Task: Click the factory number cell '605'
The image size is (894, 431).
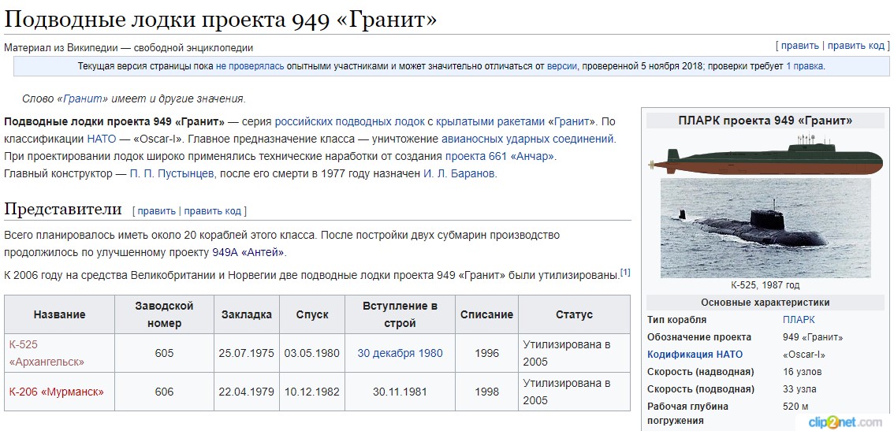Action: (164, 354)
